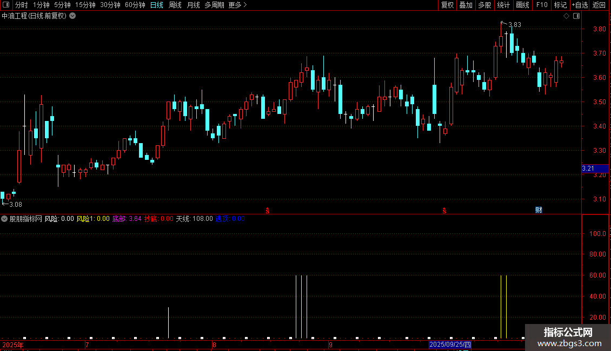Click the 财 financial marker icon
The height and width of the screenshot is (351, 611).
coord(539,210)
